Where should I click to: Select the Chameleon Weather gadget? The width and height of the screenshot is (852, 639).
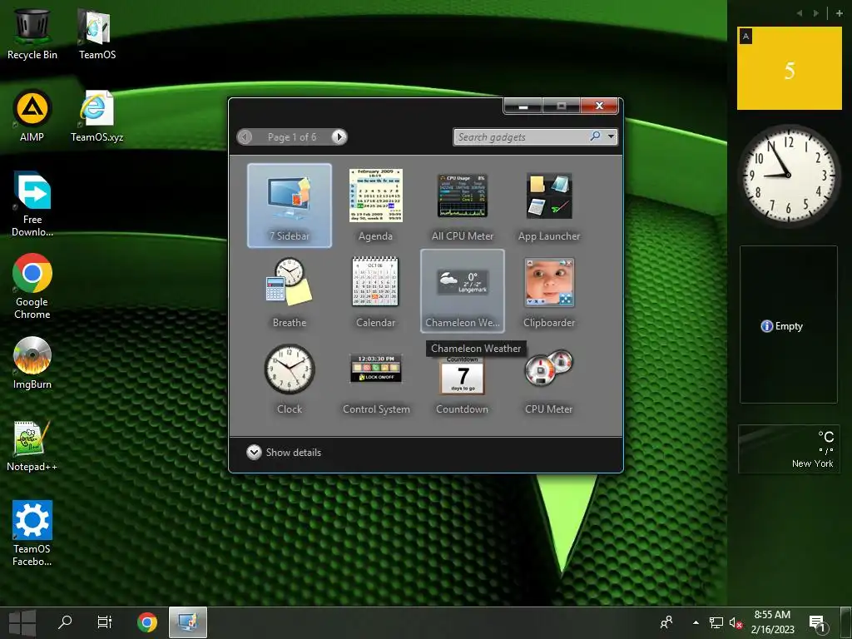(x=463, y=291)
